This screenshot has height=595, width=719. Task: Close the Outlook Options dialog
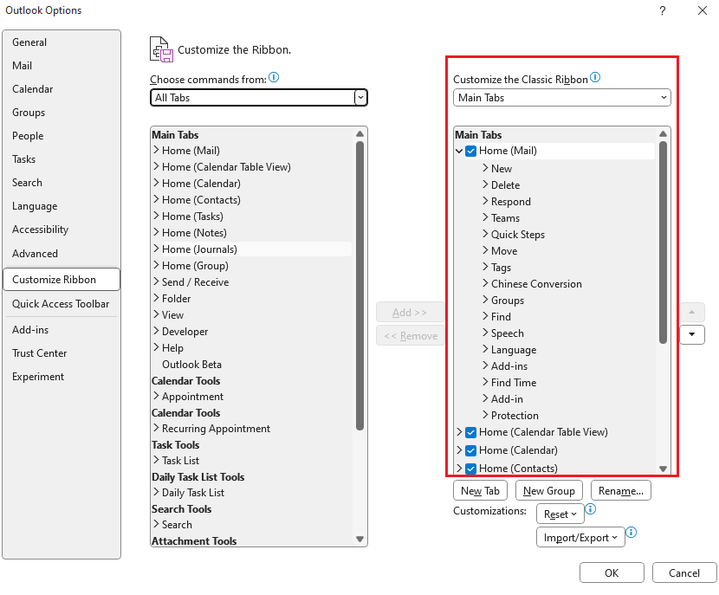pos(702,10)
